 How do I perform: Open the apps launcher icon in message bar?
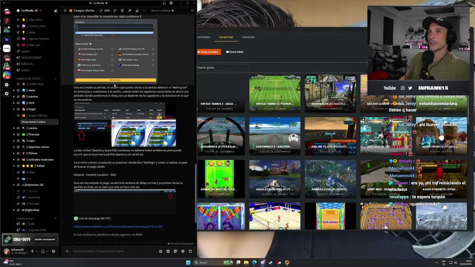(190, 251)
